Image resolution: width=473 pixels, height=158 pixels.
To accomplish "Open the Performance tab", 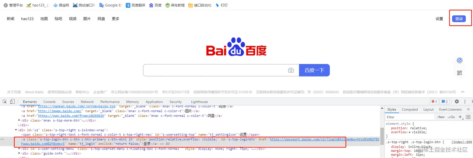I will point(110,102).
